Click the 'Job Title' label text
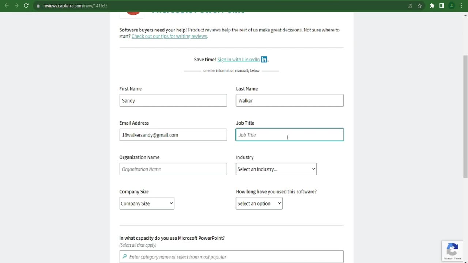Viewport: 468px width, 263px height. pyautogui.click(x=245, y=123)
